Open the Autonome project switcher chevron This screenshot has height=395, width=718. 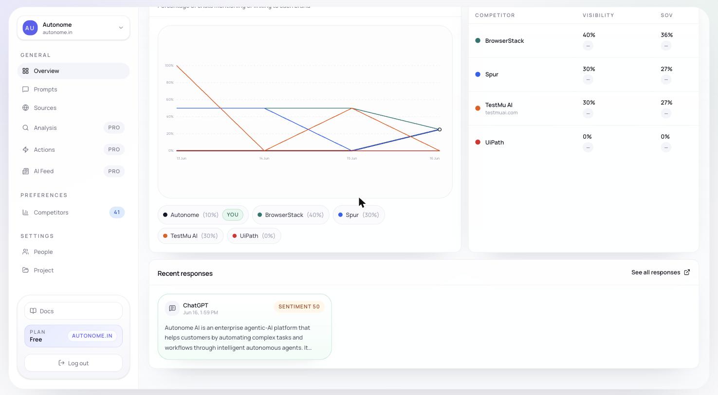[121, 28]
